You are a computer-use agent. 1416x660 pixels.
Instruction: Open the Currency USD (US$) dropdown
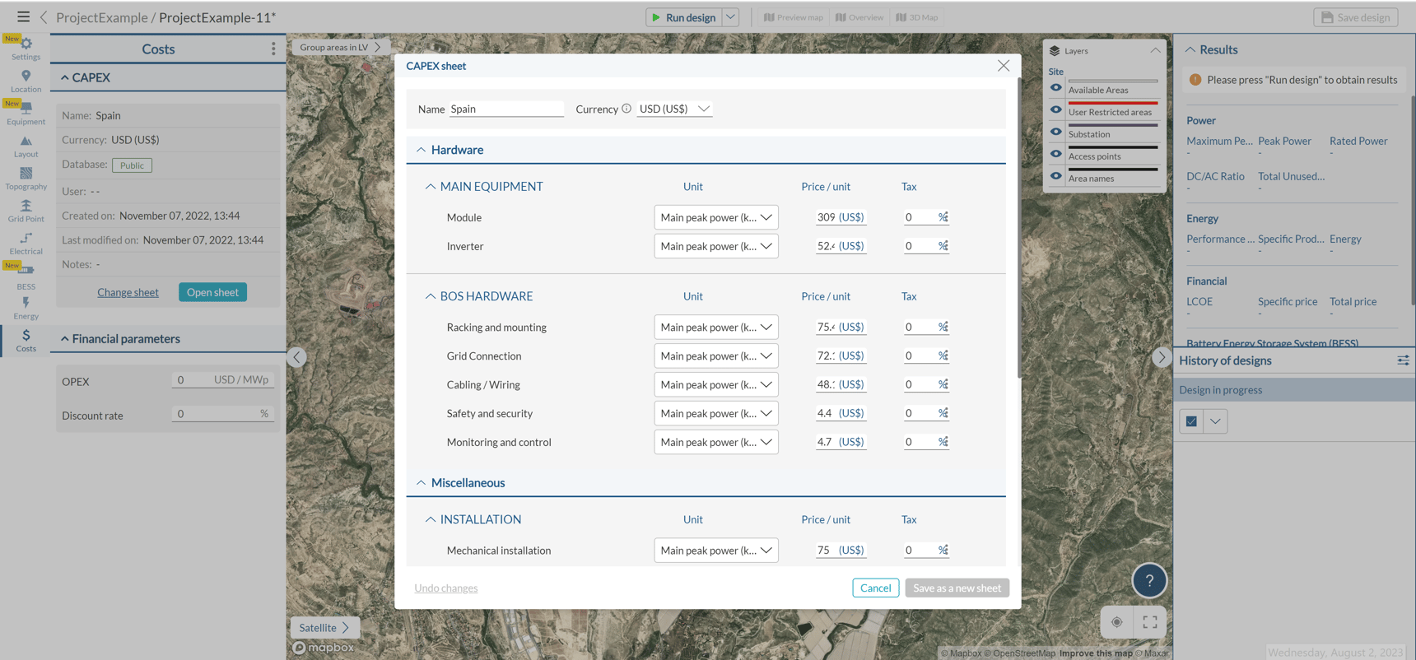click(674, 109)
